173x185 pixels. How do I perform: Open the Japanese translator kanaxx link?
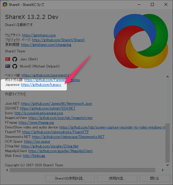[41, 85]
